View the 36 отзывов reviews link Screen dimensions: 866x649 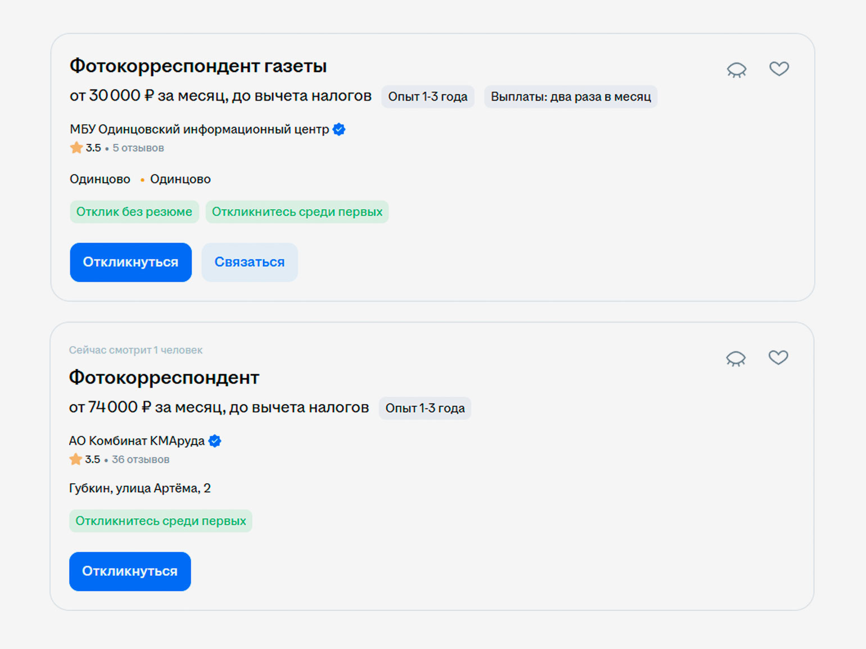pos(140,460)
